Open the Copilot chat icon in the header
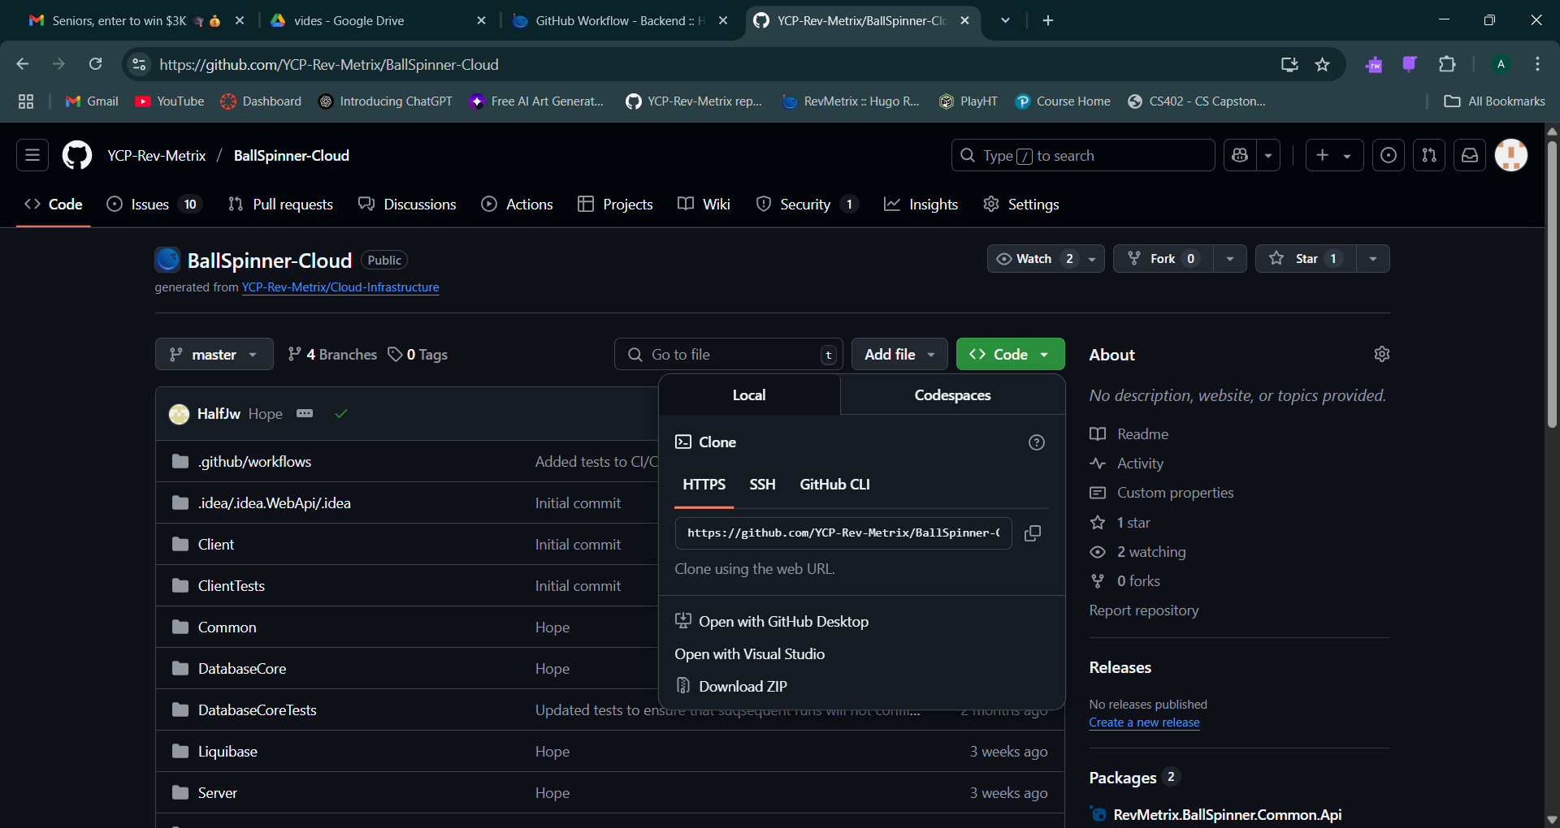1560x828 pixels. (x=1240, y=155)
